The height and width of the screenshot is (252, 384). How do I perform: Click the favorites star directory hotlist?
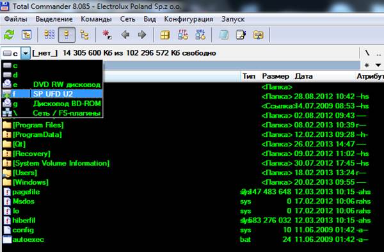(x=367, y=65)
